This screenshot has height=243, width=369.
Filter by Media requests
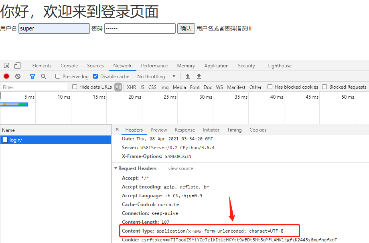pos(179,87)
